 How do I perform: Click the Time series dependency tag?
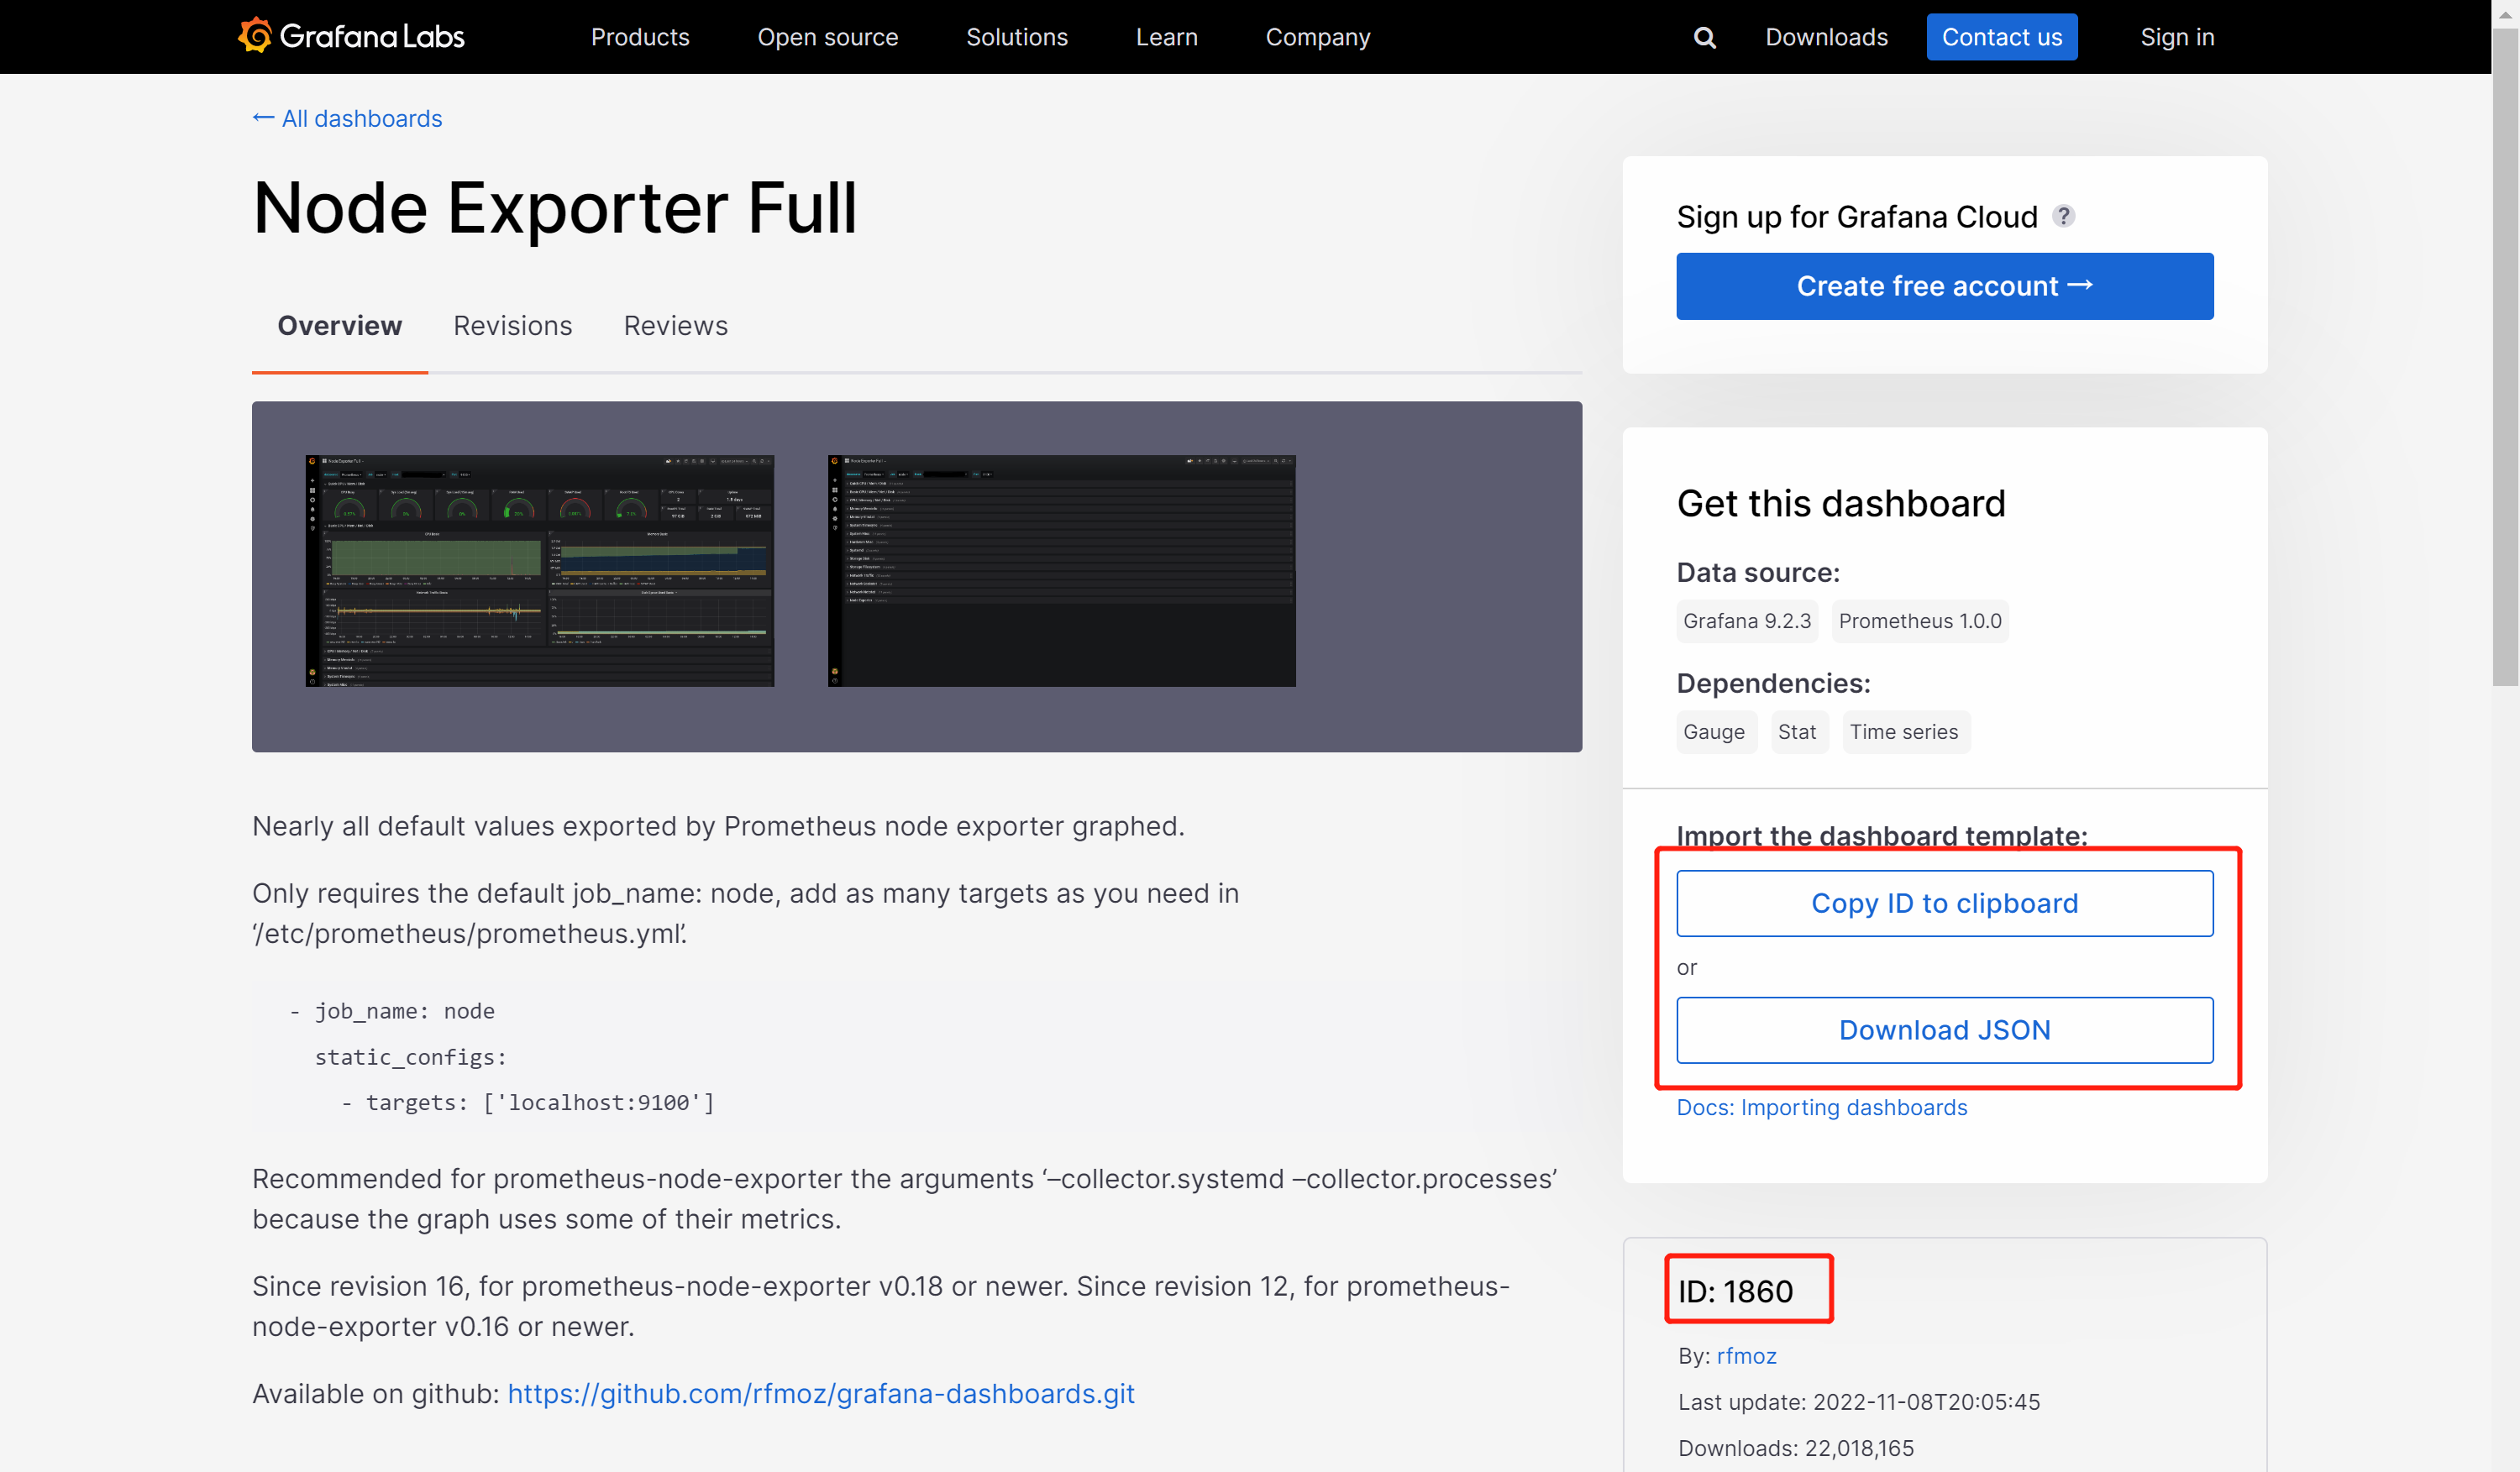pyautogui.click(x=1904, y=731)
